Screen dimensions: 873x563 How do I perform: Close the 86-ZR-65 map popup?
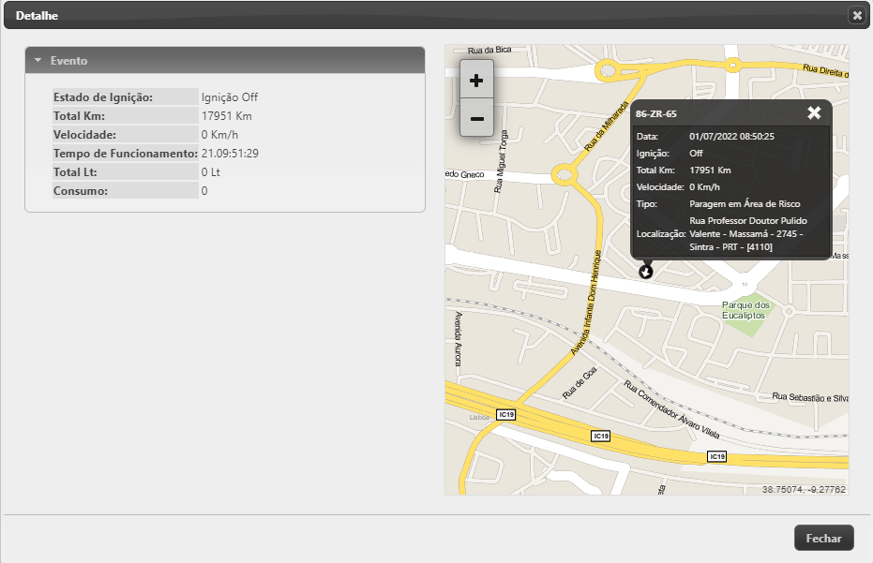pos(814,113)
